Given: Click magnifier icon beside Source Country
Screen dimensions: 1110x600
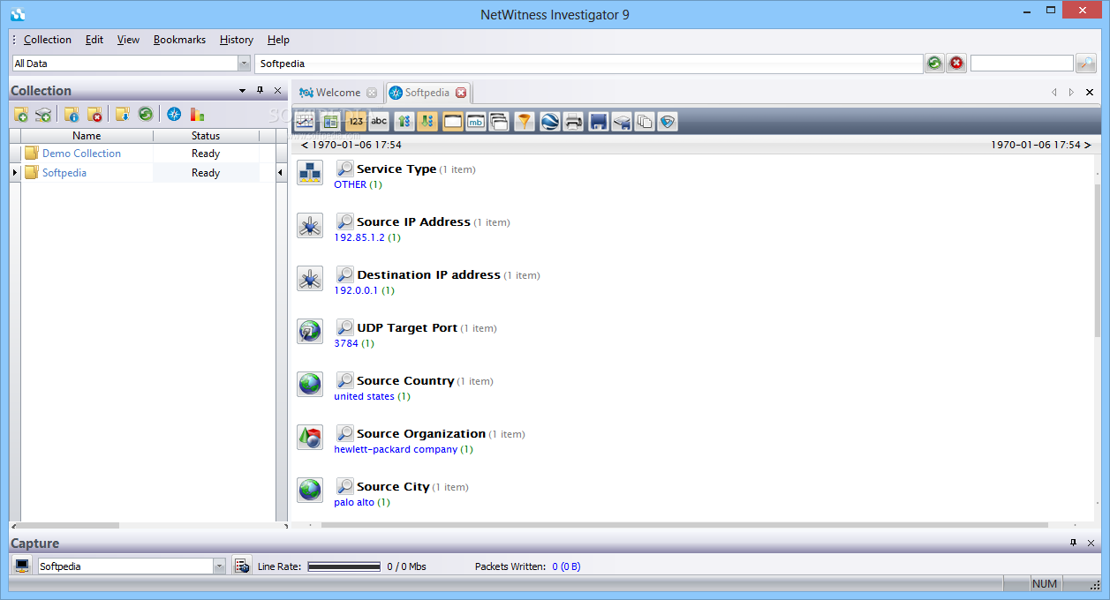Looking at the screenshot, I should [345, 380].
